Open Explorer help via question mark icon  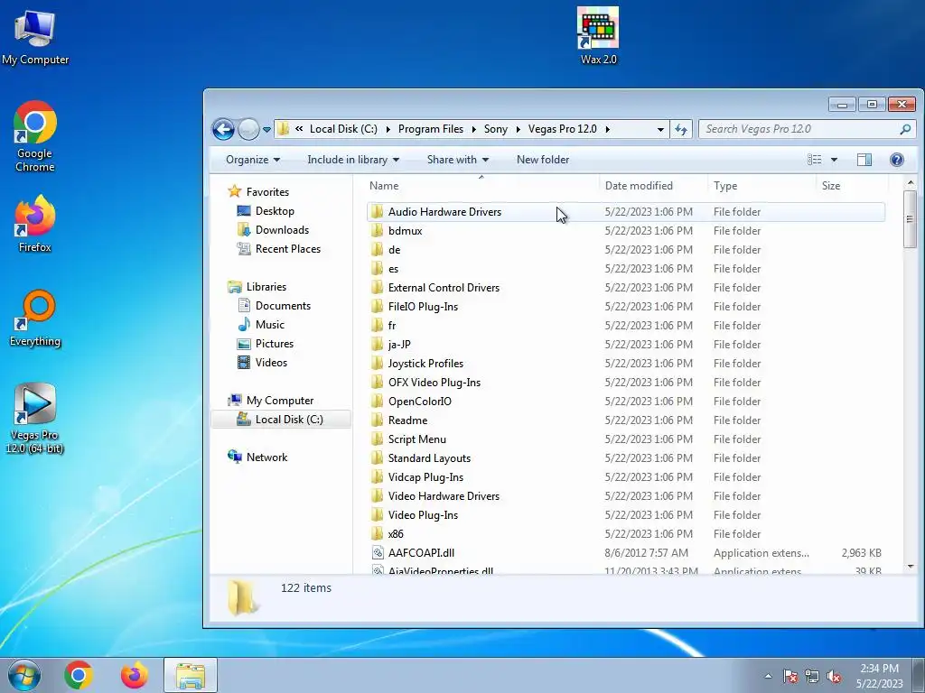[897, 160]
